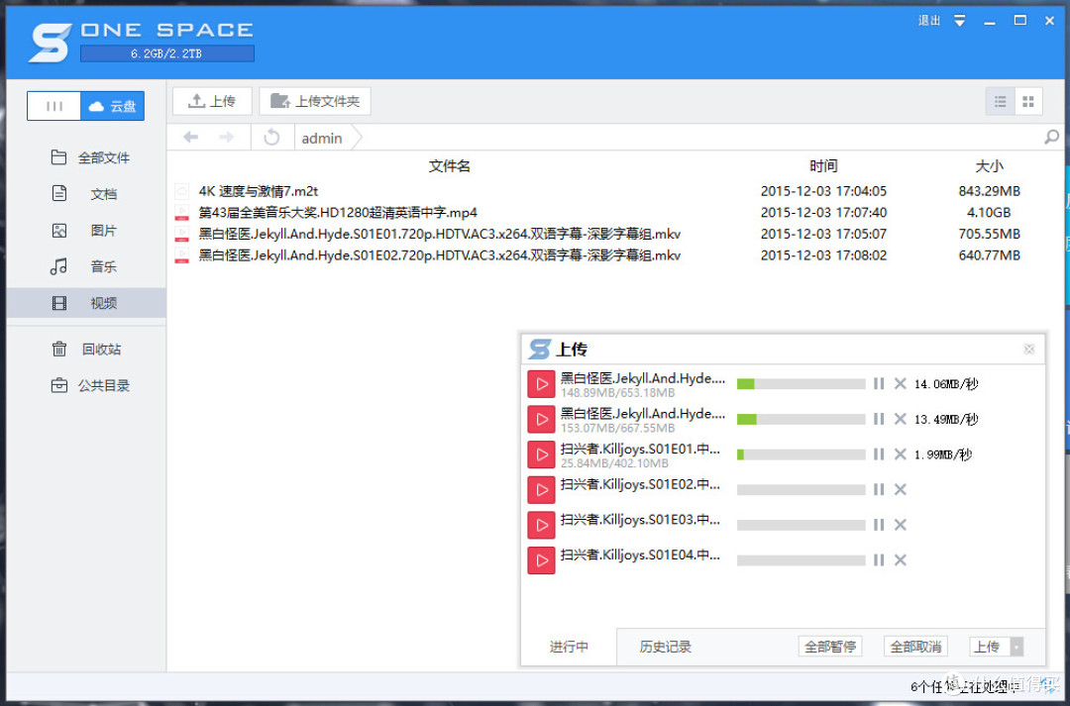The width and height of the screenshot is (1070, 706).
Task: Open the 回收站 recycle bin
Action: [86, 350]
